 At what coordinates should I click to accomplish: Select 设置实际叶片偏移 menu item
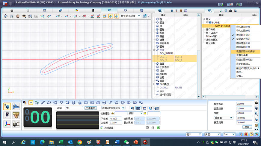point(245,52)
